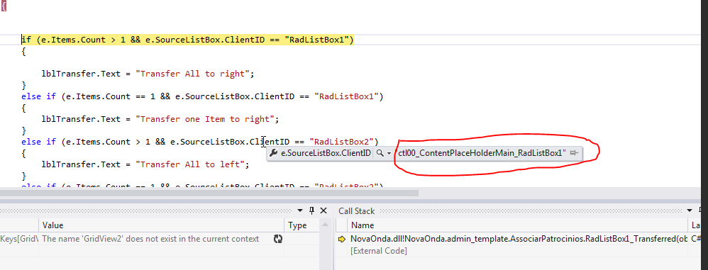Pin the e.SourceListBox.ClientID datatip to source
708x270 pixels.
click(575, 153)
